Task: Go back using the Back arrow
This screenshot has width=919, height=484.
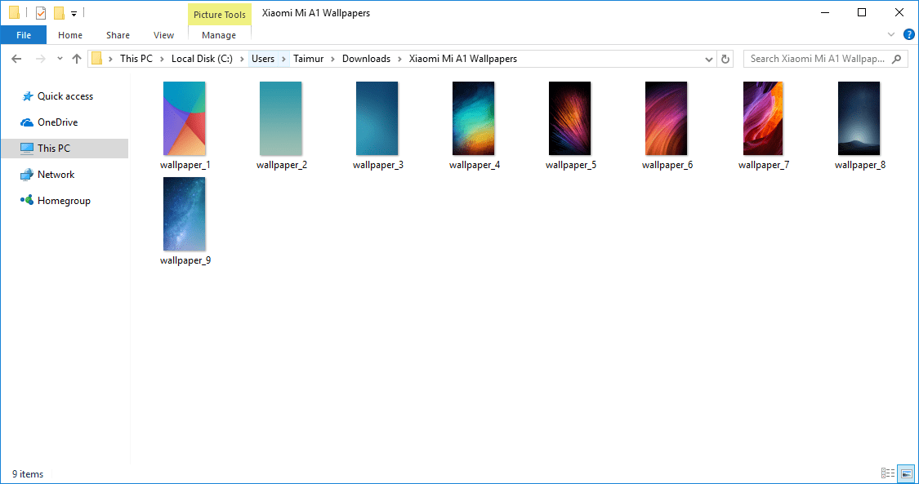Action: [16, 59]
